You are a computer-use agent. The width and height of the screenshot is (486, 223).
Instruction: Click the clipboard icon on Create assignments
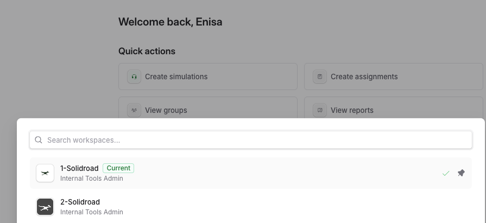point(320,77)
